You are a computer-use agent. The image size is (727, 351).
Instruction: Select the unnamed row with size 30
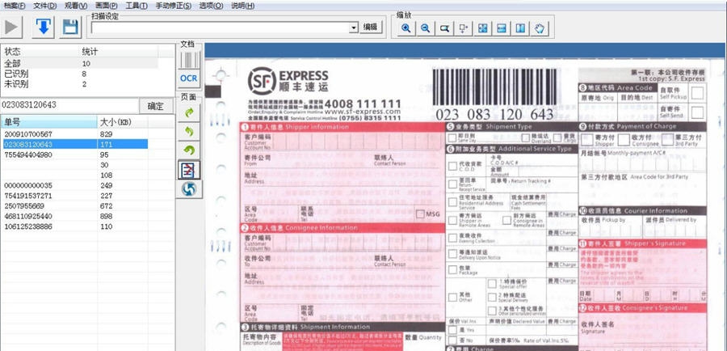[74, 165]
